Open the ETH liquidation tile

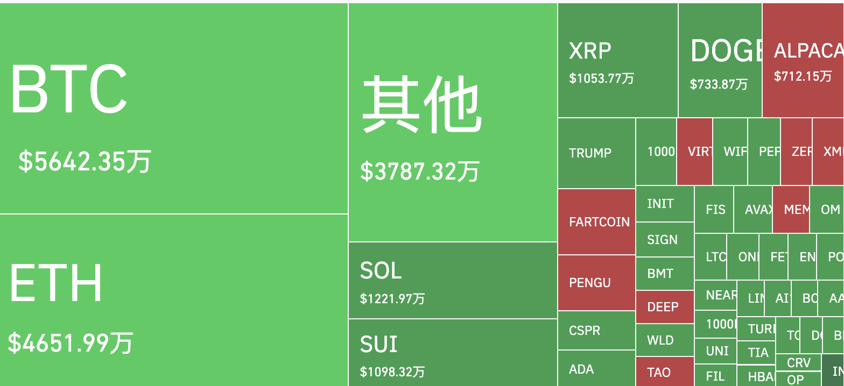(x=174, y=300)
